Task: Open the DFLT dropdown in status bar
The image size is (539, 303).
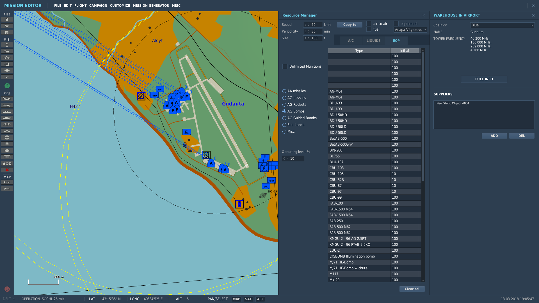Action: point(9,299)
